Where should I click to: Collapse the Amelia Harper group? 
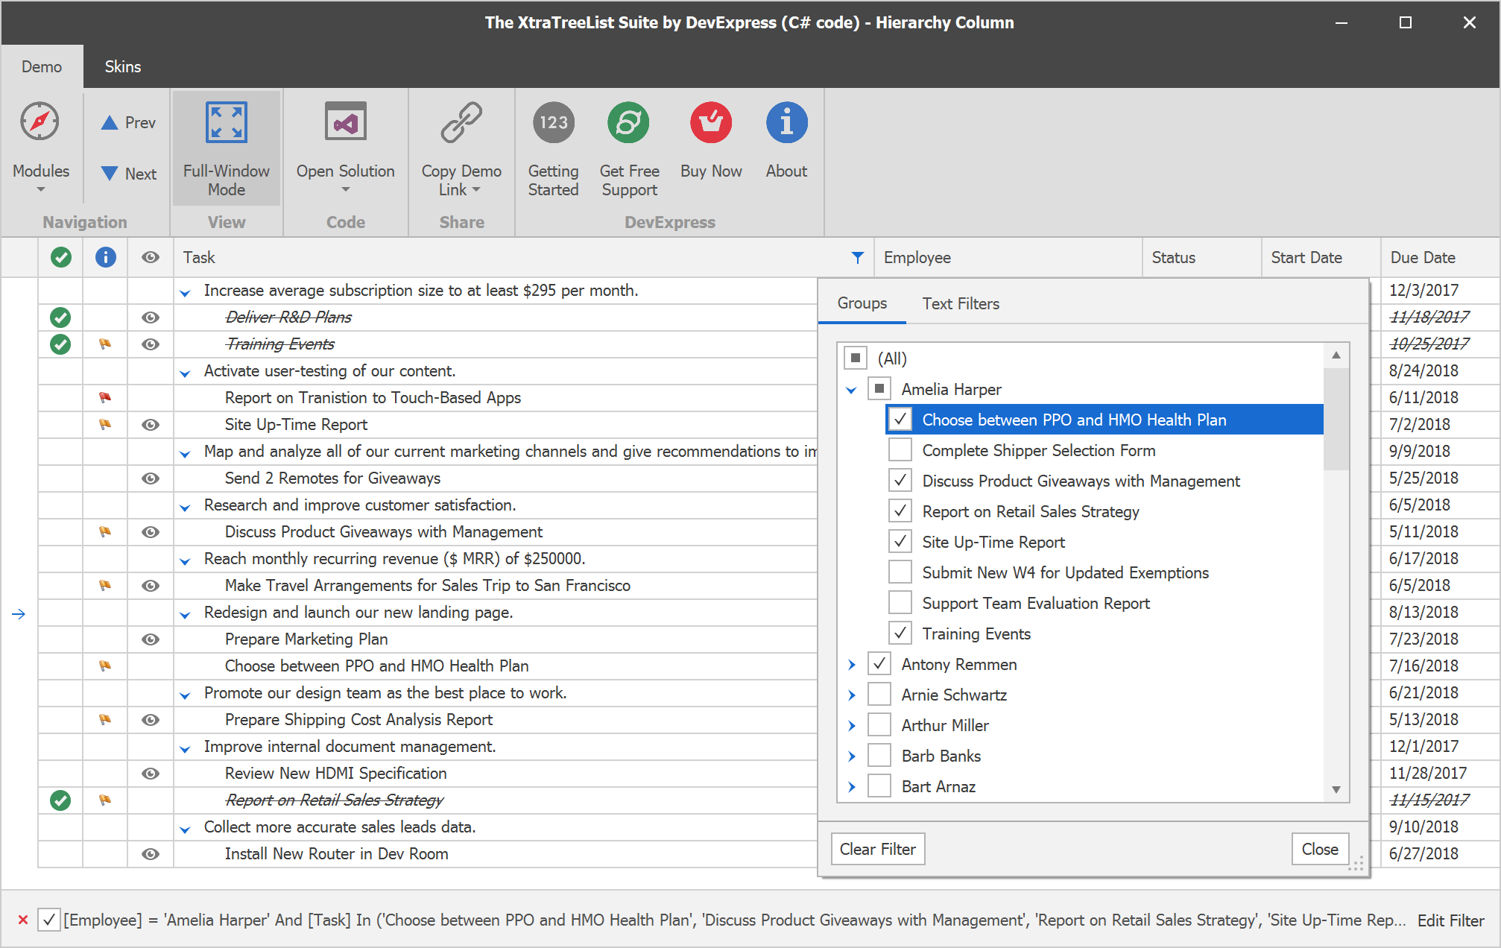point(852,390)
